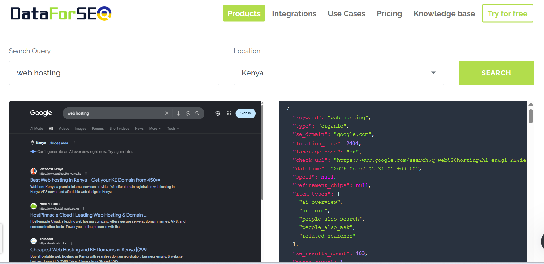Click the Try for free button
544x264 pixels.
(x=508, y=13)
